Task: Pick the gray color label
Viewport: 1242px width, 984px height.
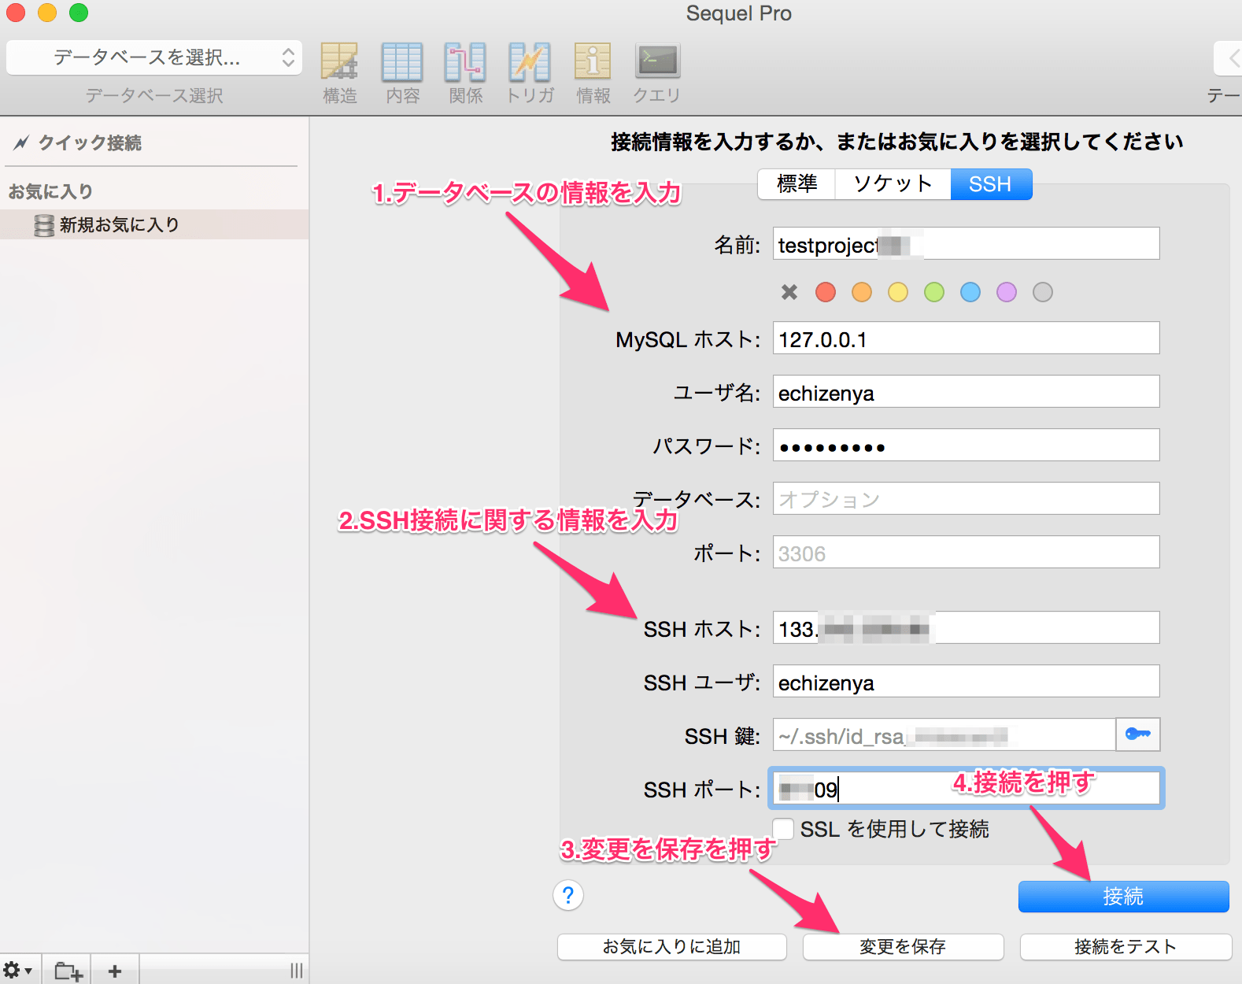Action: pos(1043,292)
